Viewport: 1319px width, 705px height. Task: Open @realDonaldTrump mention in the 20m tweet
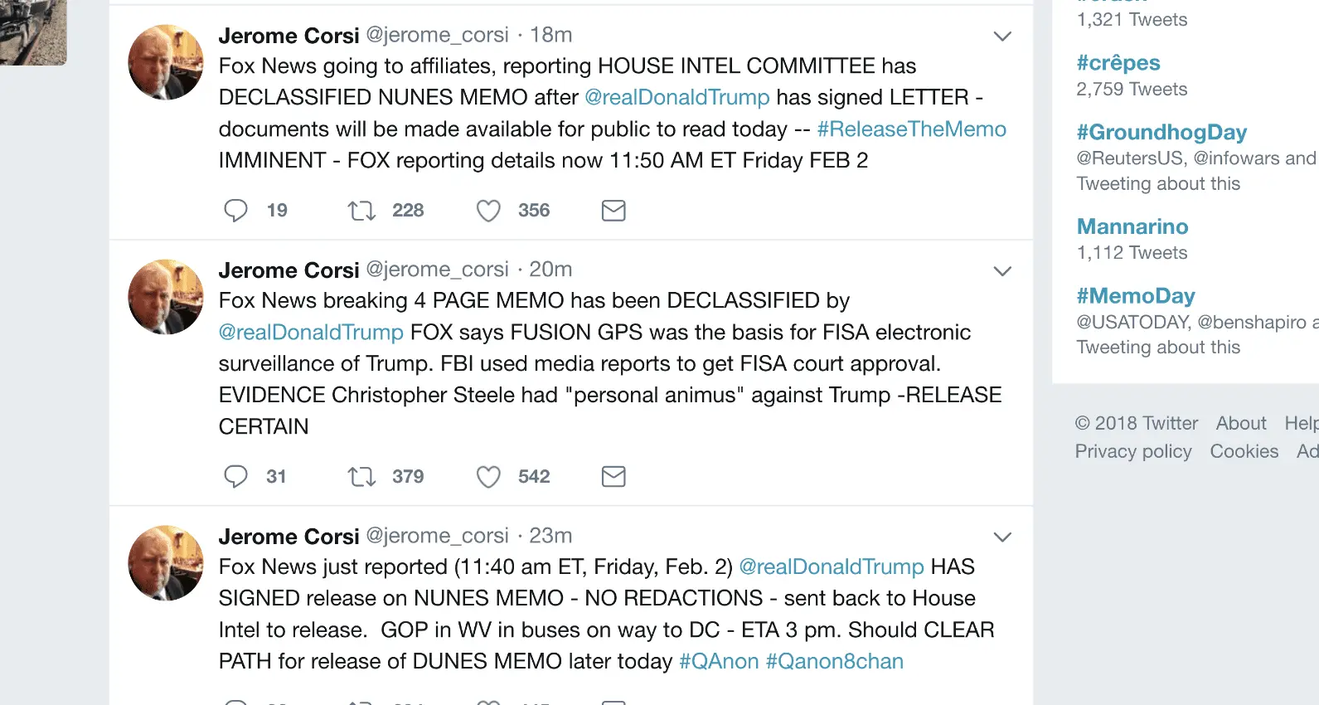pos(311,333)
